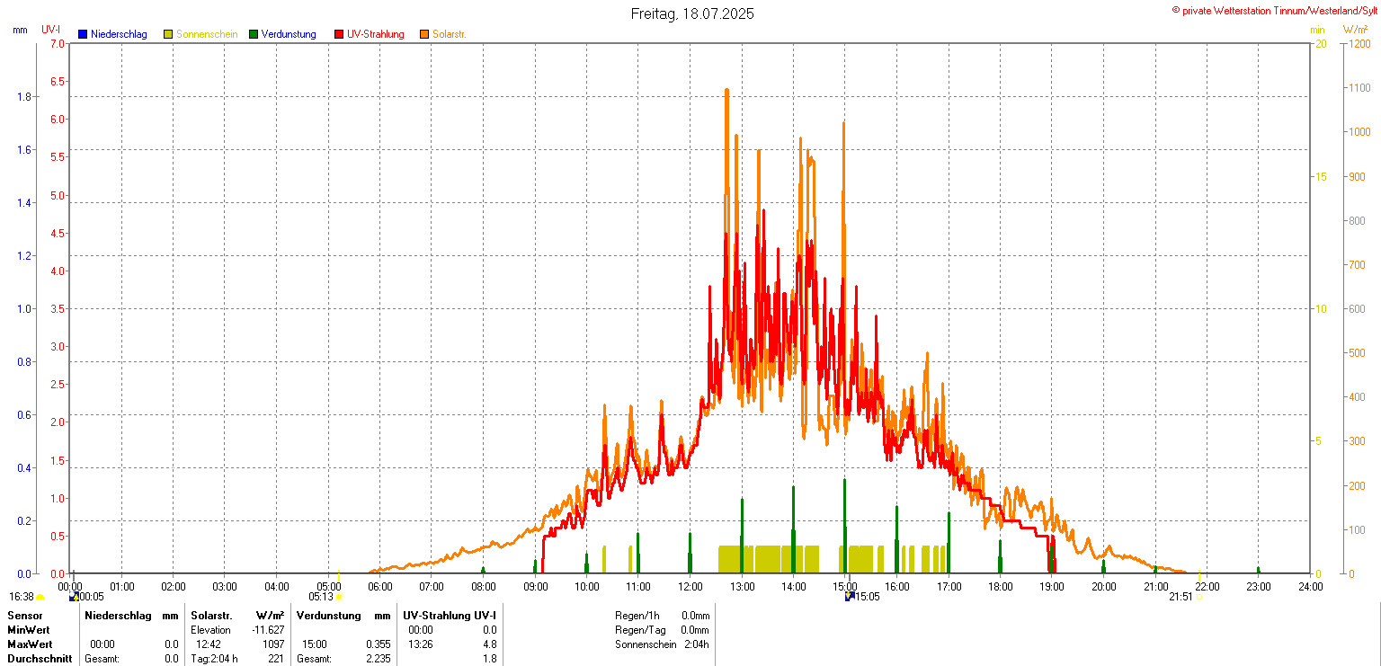The height and width of the screenshot is (666, 1381).
Task: Click the red UV-Strahlung legend square
Action: 339,34
